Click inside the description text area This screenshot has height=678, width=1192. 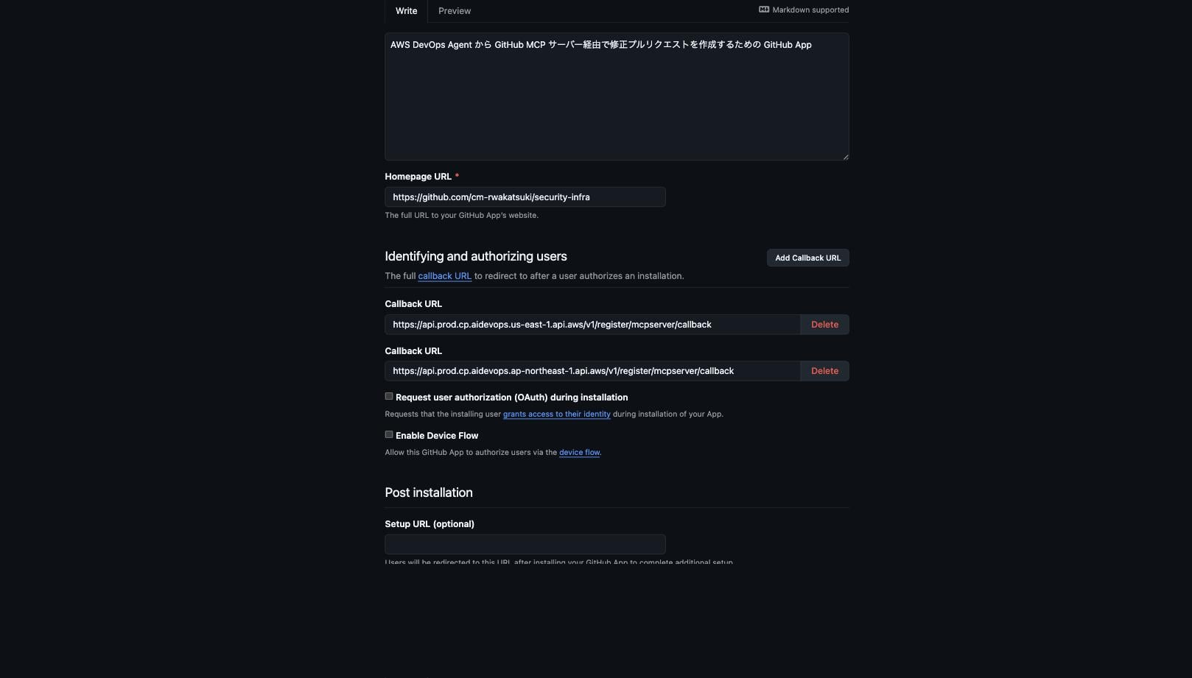click(617, 96)
